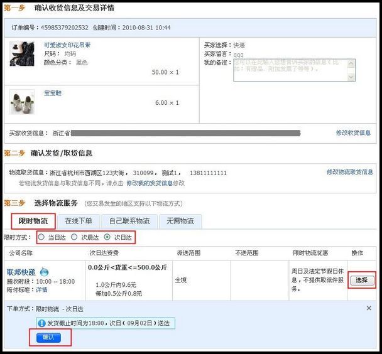Screen dimensions: 382x354
Task: Click the black camisole product thumbnail
Action: (22, 54)
